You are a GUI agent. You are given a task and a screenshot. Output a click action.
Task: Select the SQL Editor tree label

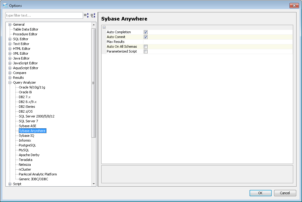click(x=21, y=39)
